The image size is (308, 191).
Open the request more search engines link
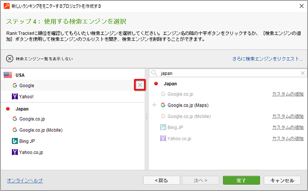coord(267,59)
